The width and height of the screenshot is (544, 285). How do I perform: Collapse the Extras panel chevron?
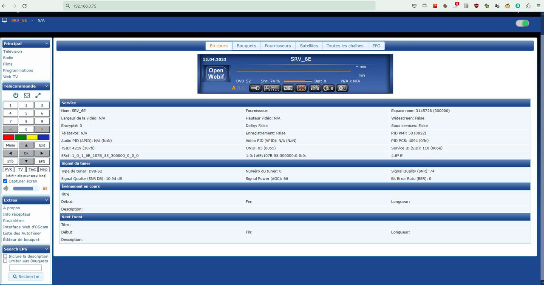[x=47, y=200]
